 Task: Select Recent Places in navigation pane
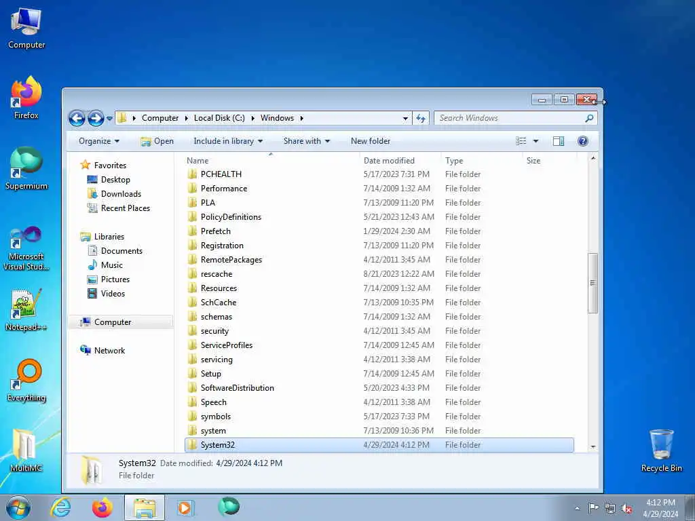[125, 208]
